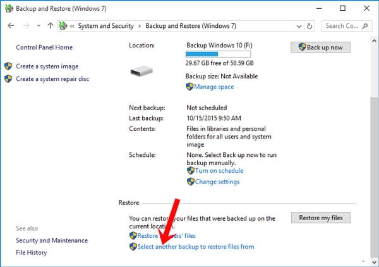
Task: Click shield icon beside Create a system image
Action: pos(8,66)
